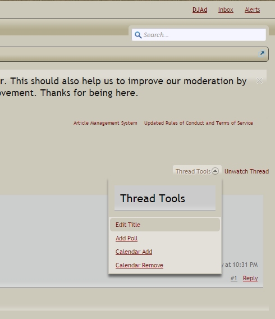The image size is (275, 319).
Task: Focus the Search input field
Action: click(199, 35)
